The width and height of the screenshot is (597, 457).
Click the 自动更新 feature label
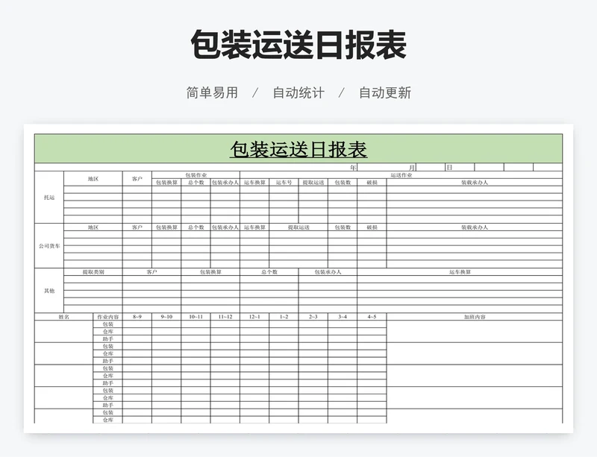pos(385,93)
